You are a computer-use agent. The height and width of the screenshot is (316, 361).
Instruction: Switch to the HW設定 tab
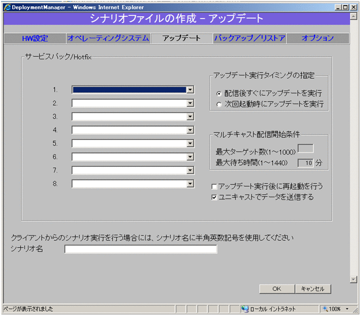(35, 38)
